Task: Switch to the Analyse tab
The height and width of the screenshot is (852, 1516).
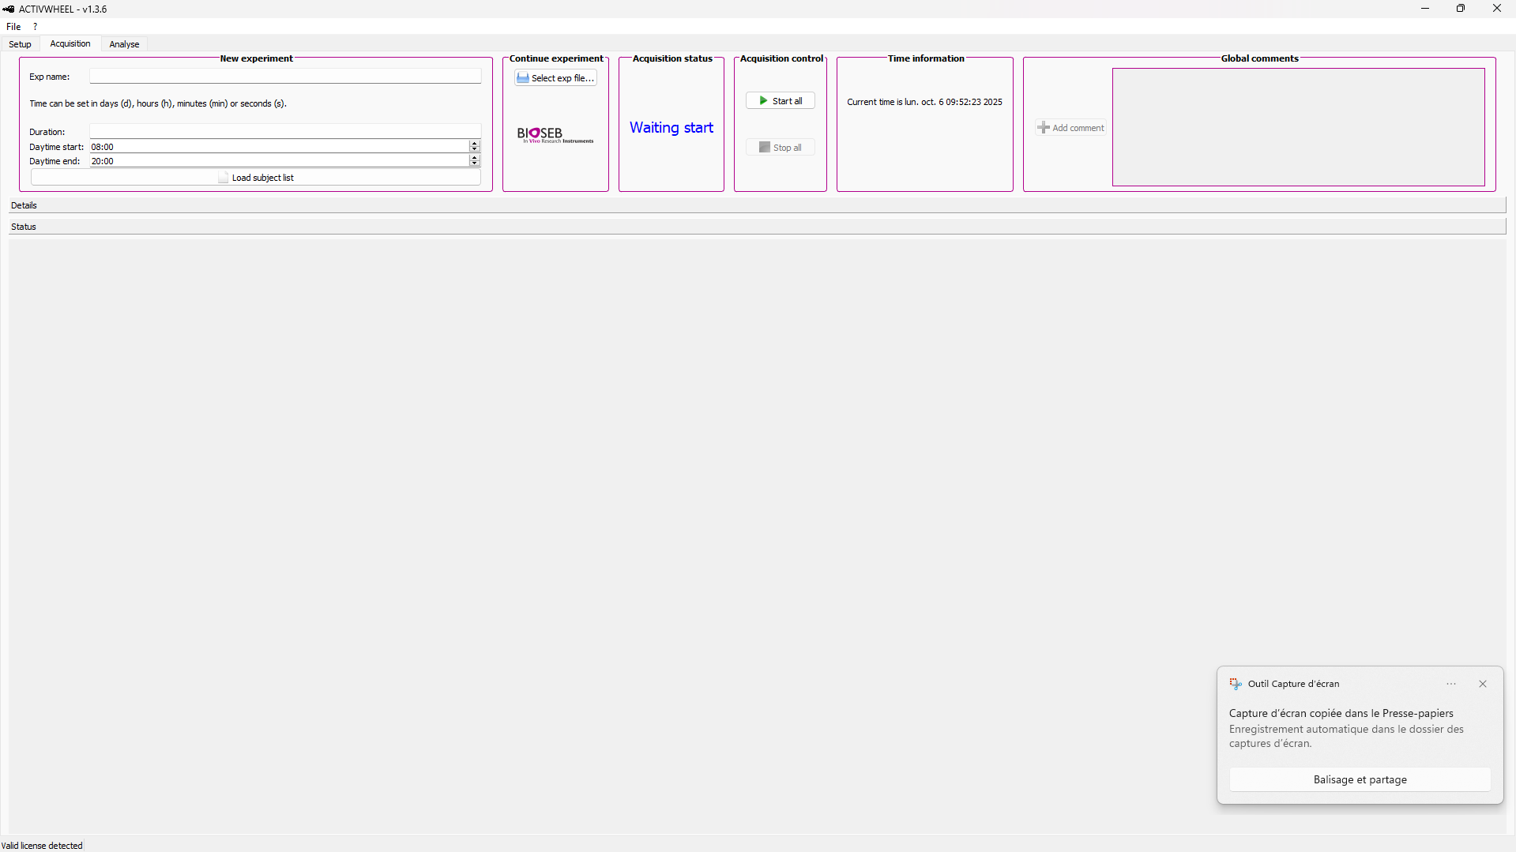Action: pyautogui.click(x=124, y=44)
